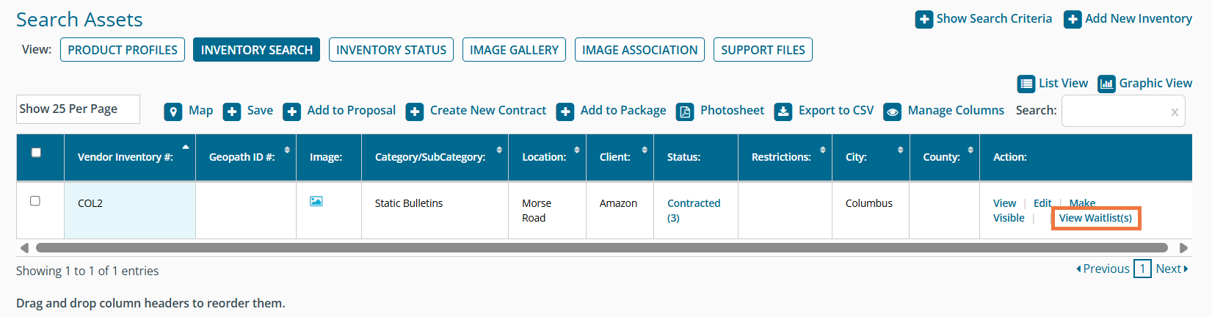This screenshot has height=317, width=1212.
Task: Switch to the Image Gallery tab
Action: (514, 50)
